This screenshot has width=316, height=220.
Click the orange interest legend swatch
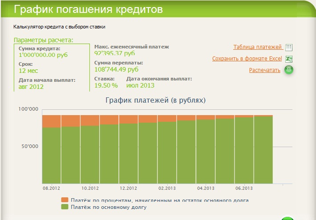pyautogui.click(x=65, y=200)
